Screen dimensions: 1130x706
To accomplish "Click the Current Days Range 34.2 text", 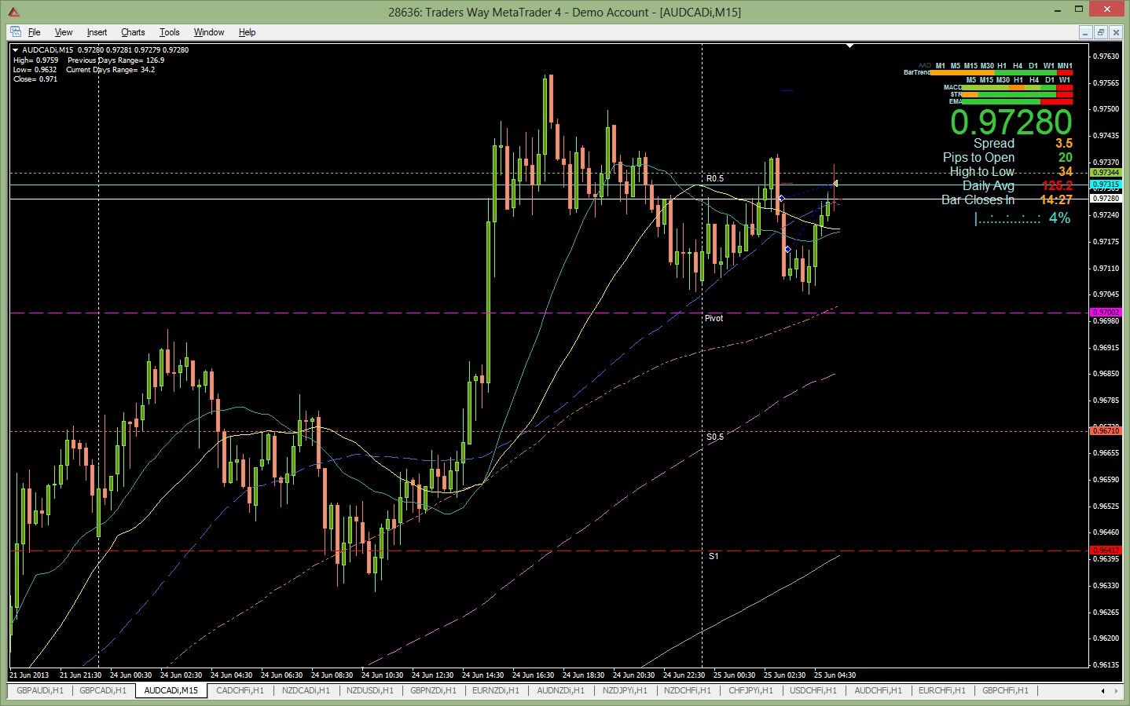I will (110, 70).
